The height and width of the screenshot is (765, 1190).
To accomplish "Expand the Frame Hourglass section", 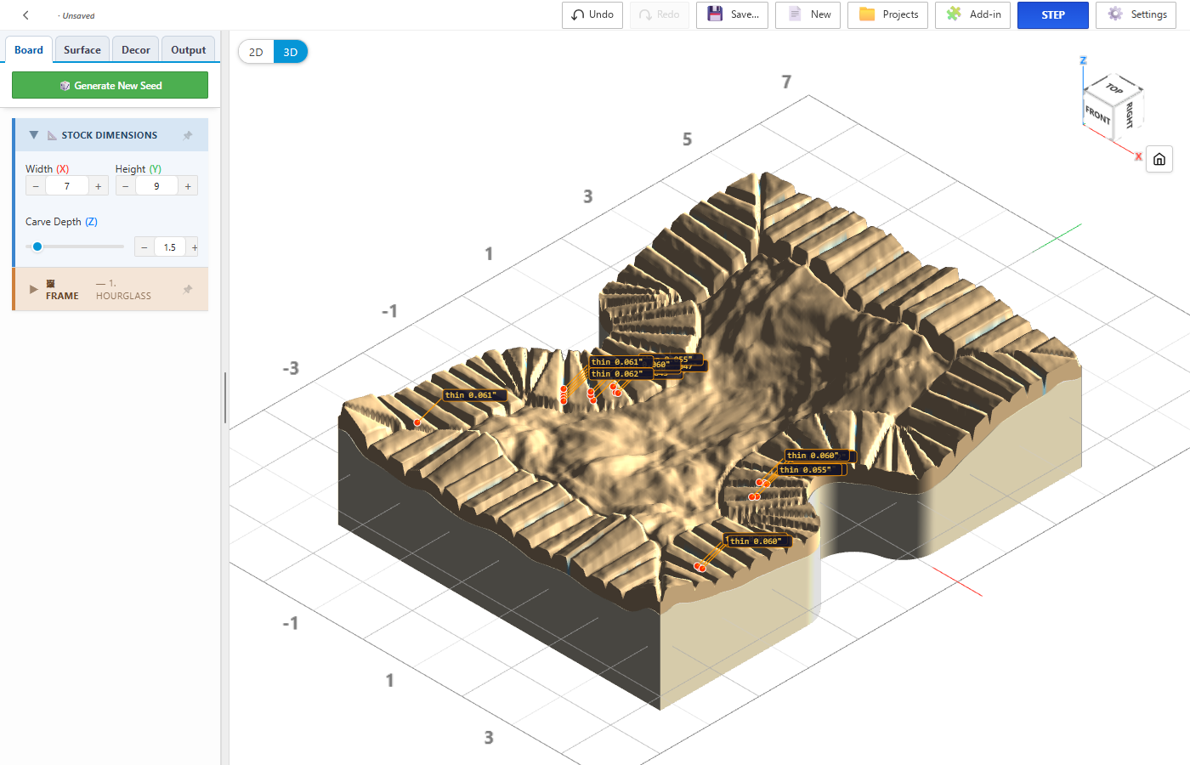I will [34, 289].
